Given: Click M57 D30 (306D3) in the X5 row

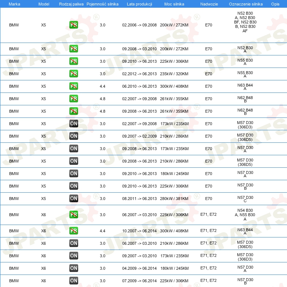Looking at the screenshot, I should point(245,125).
